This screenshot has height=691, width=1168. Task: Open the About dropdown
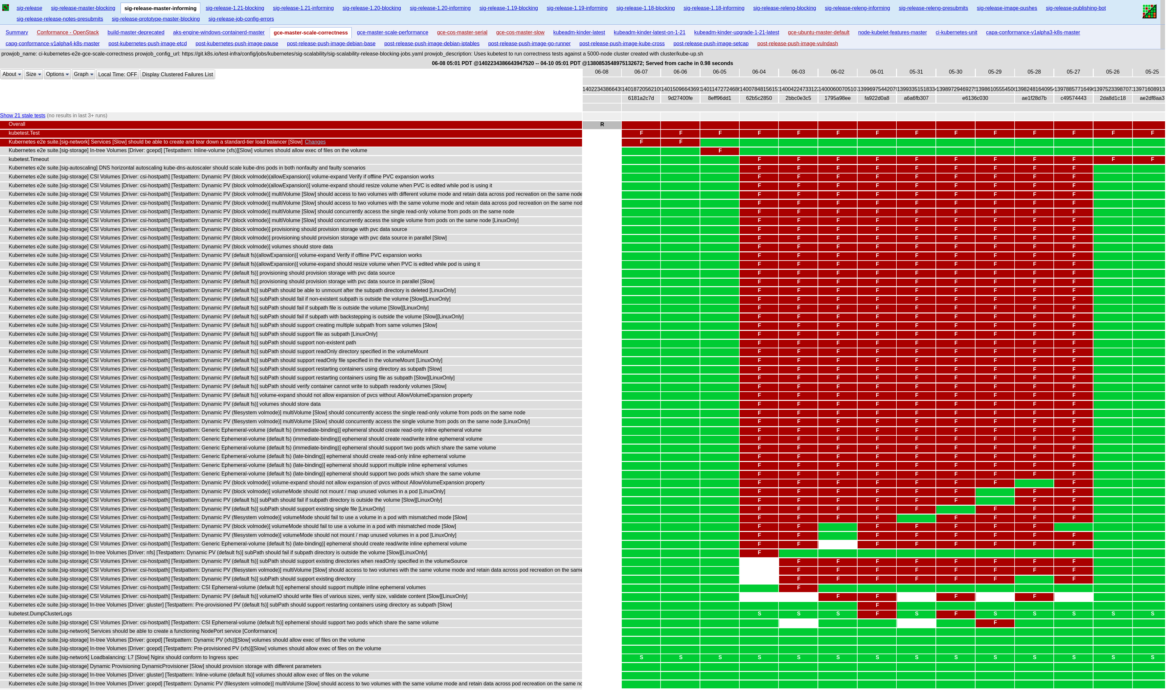pos(11,75)
